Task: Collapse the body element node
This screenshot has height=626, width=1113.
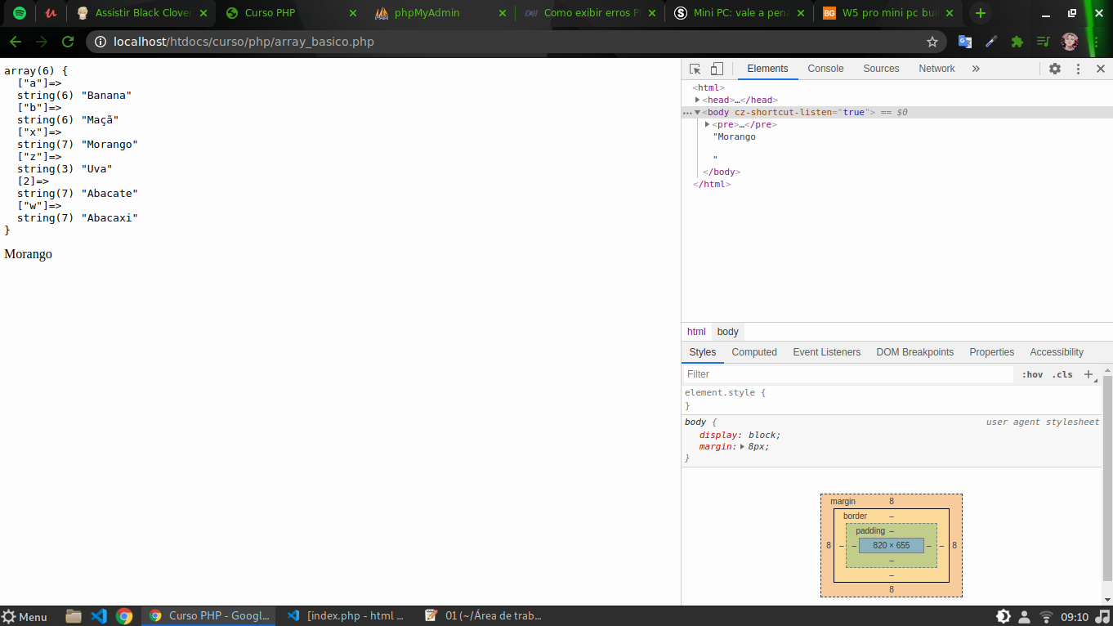Action: pos(697,112)
